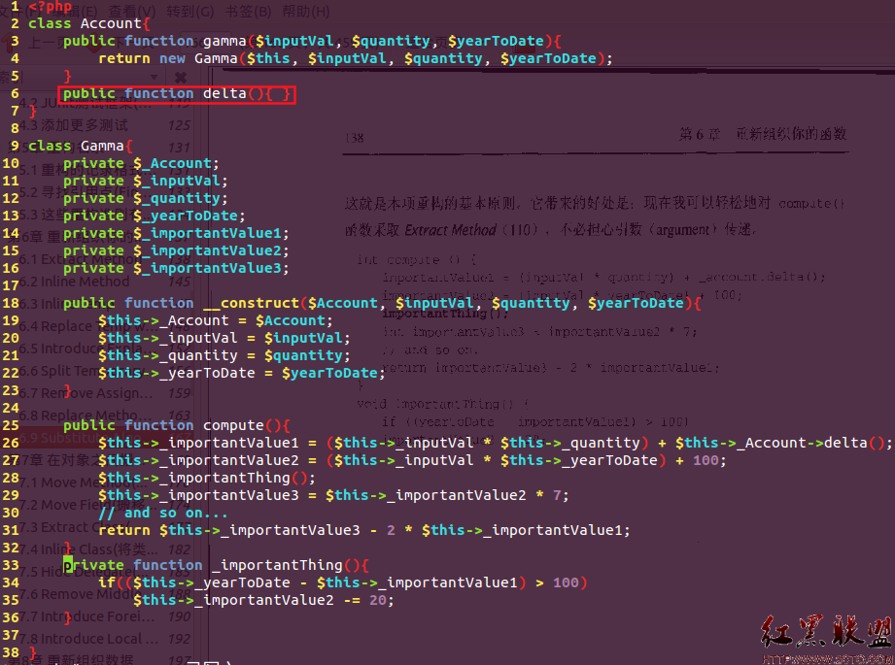
Task: Select bookmark '7.2 Move Field'
Action: click(x=106, y=506)
